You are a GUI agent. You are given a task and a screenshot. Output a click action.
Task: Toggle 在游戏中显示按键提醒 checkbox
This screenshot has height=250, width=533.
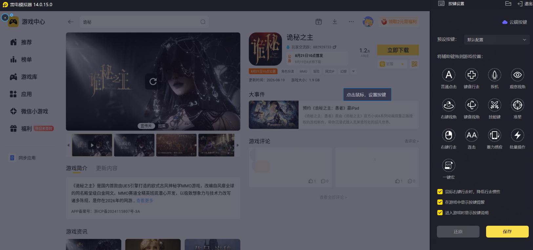tap(440, 202)
